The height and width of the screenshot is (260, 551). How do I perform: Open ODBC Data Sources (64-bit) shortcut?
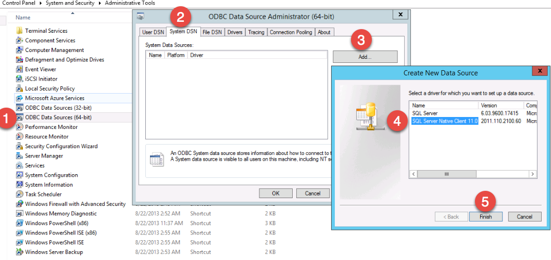[x=58, y=118]
